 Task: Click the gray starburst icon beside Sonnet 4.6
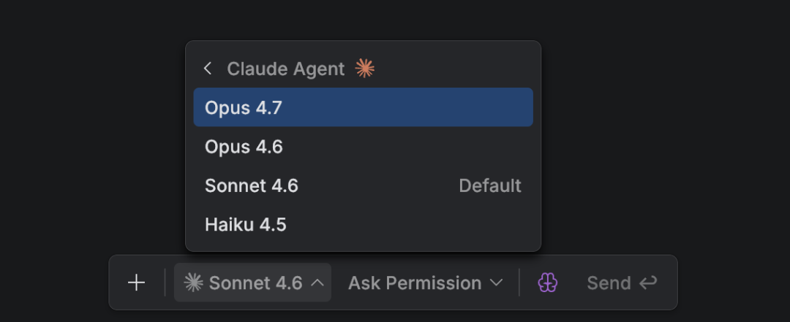pos(193,283)
